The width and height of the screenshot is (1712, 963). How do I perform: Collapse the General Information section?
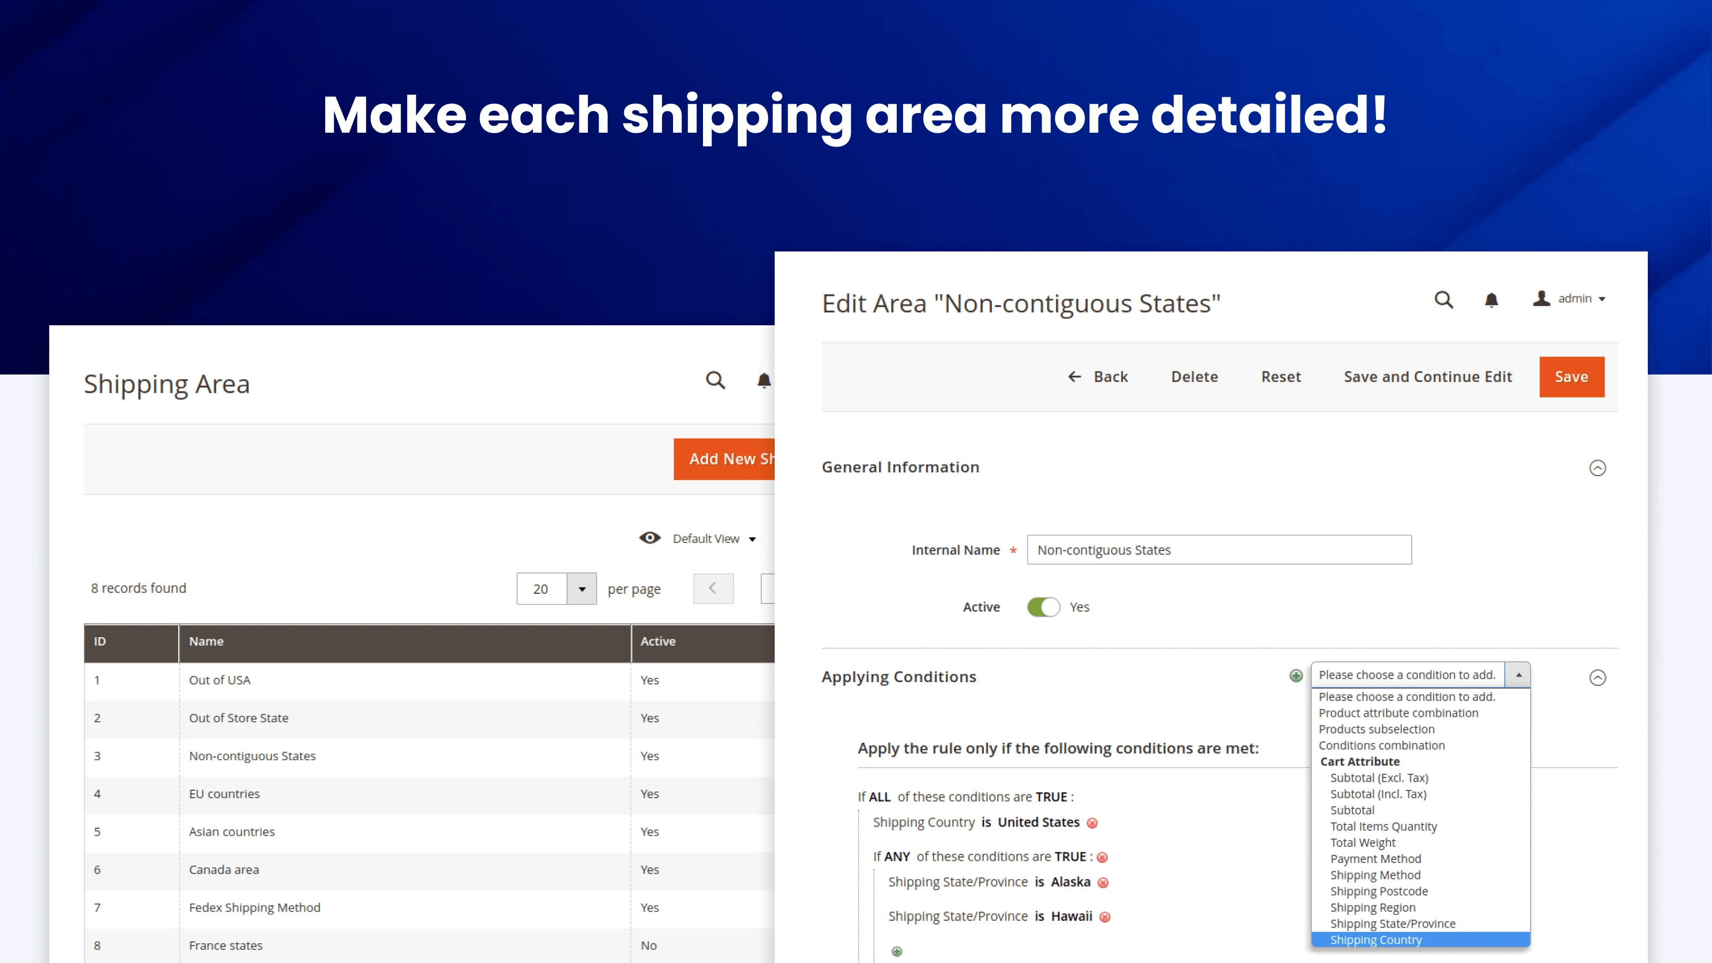pyautogui.click(x=1597, y=468)
